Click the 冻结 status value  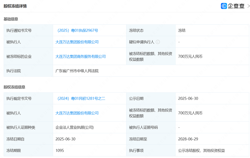pos(182,31)
